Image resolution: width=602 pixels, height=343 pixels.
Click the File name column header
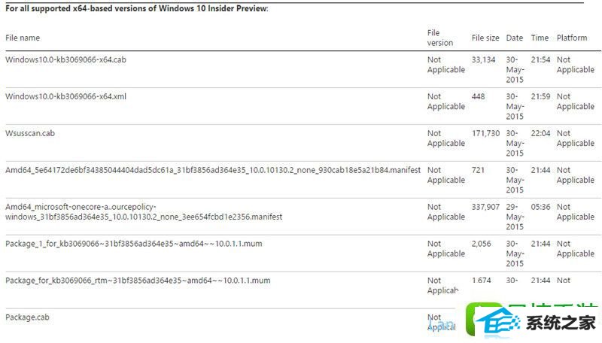tap(23, 38)
